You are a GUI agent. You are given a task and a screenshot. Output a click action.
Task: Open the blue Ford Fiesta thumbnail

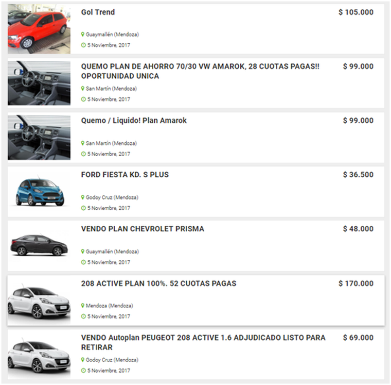point(39,192)
